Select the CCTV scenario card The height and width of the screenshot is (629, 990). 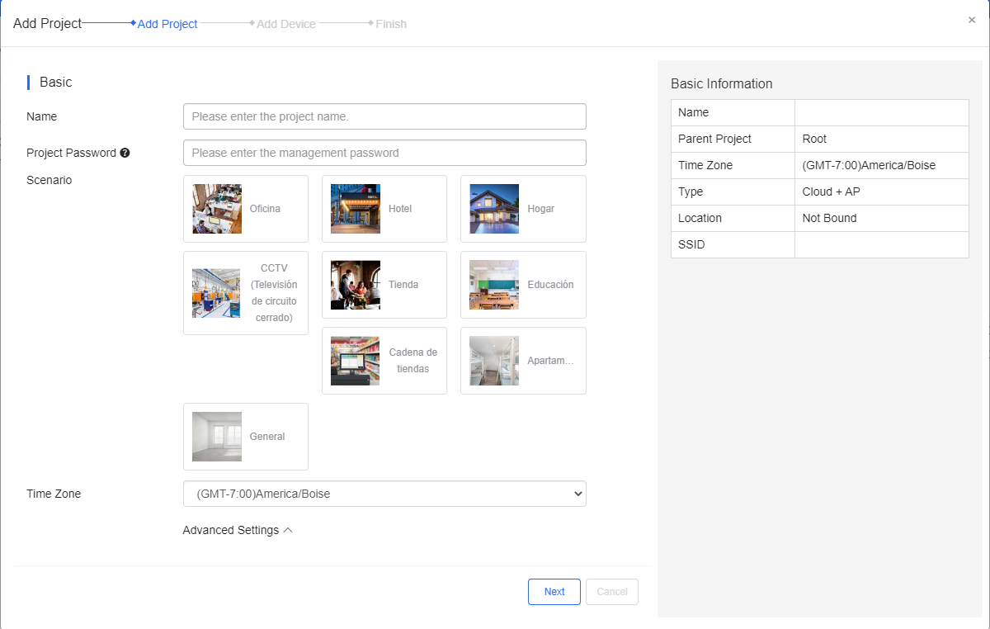[x=246, y=293]
